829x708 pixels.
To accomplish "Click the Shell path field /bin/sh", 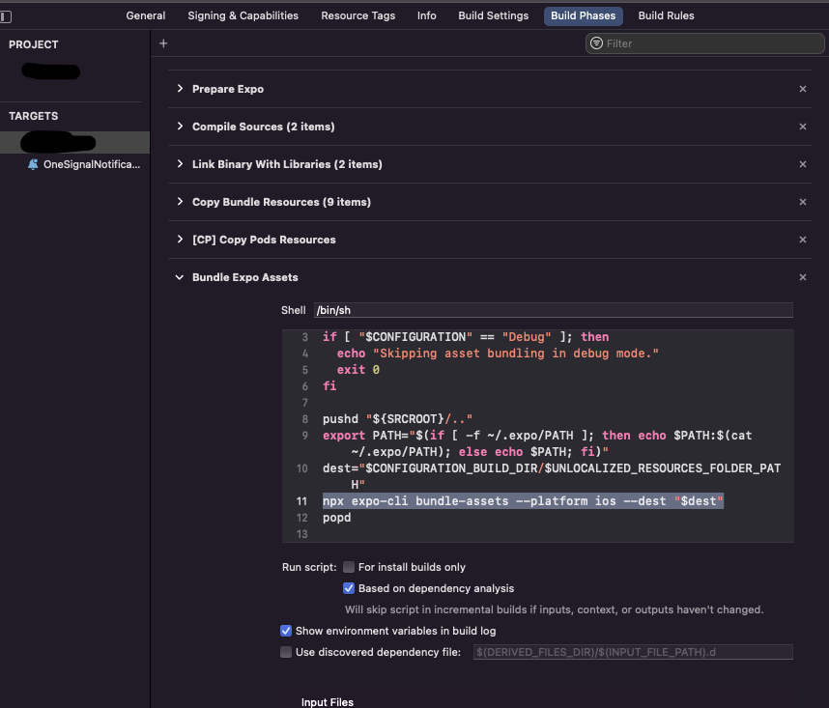I will click(553, 310).
